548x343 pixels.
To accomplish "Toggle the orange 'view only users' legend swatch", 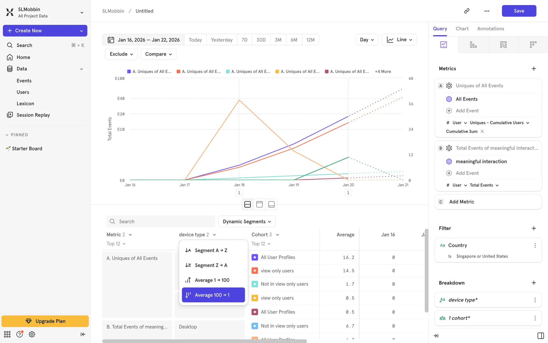I will (255, 271).
